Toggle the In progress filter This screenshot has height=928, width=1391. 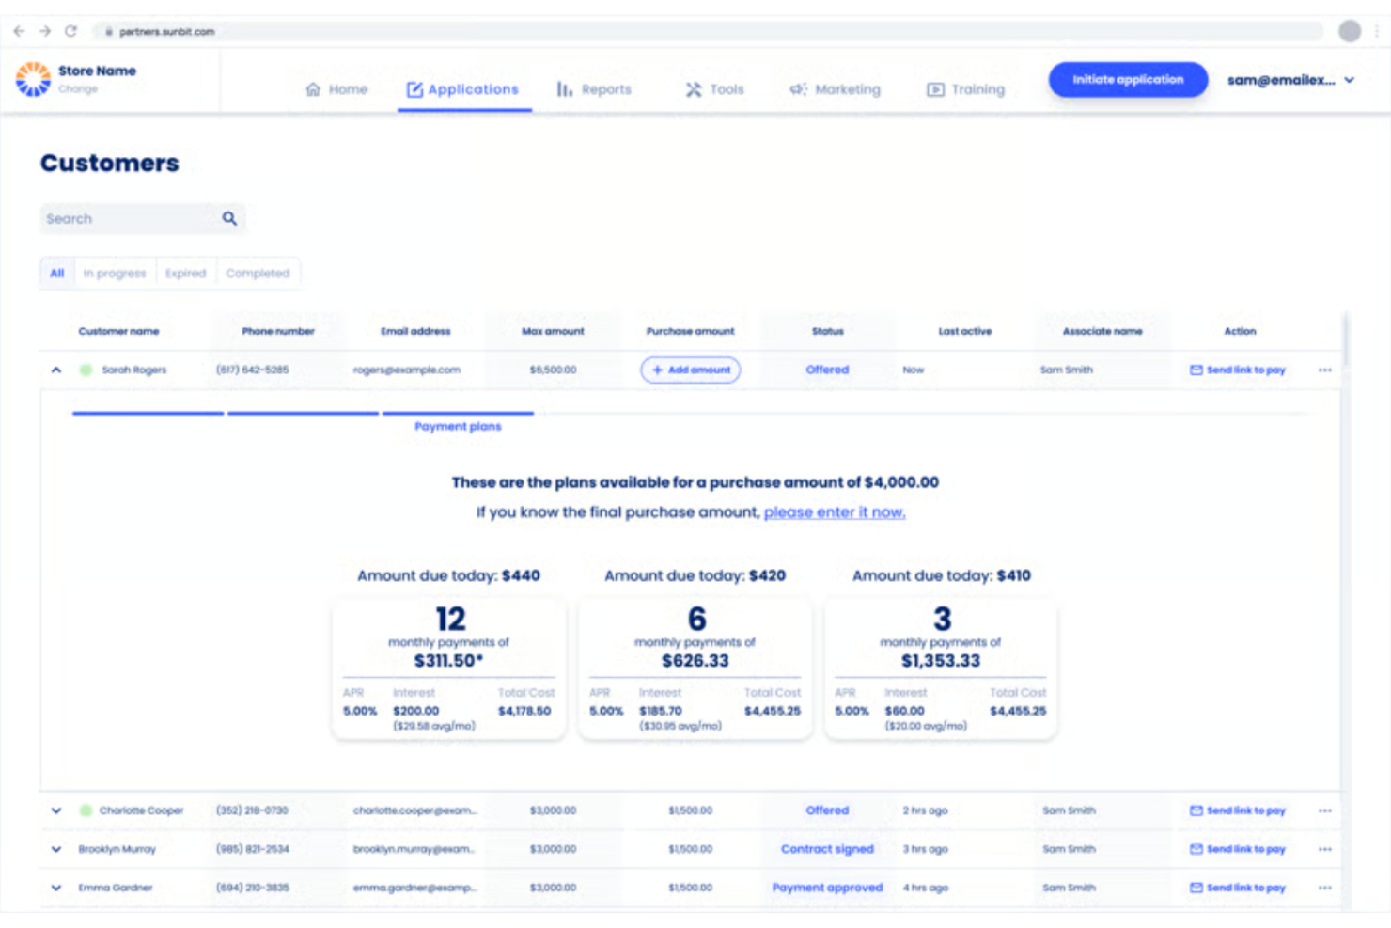114,273
